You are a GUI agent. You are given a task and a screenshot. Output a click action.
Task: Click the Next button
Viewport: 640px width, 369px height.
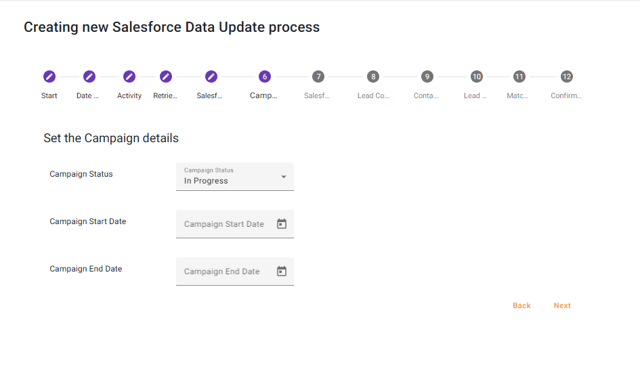click(x=562, y=306)
